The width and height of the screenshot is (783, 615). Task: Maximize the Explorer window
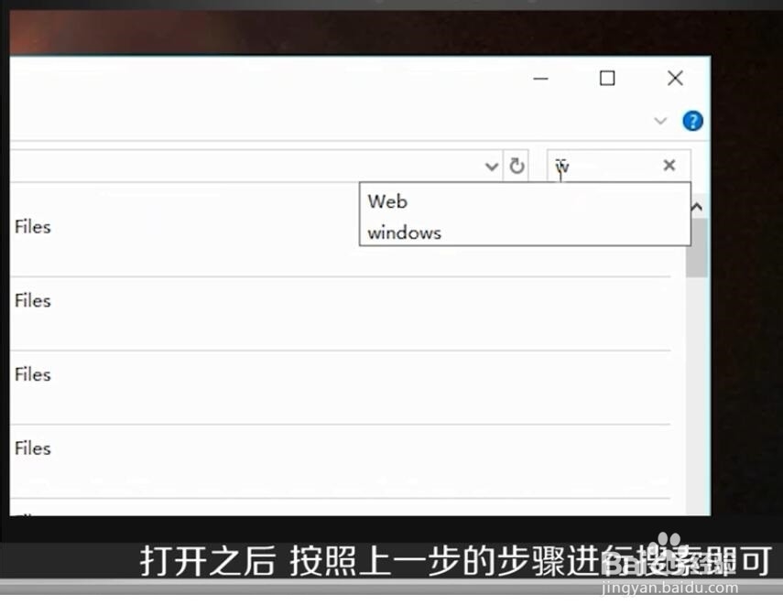607,79
